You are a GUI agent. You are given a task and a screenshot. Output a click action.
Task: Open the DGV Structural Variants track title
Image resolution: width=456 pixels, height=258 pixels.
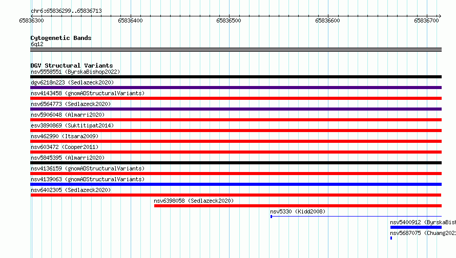[x=72, y=66]
